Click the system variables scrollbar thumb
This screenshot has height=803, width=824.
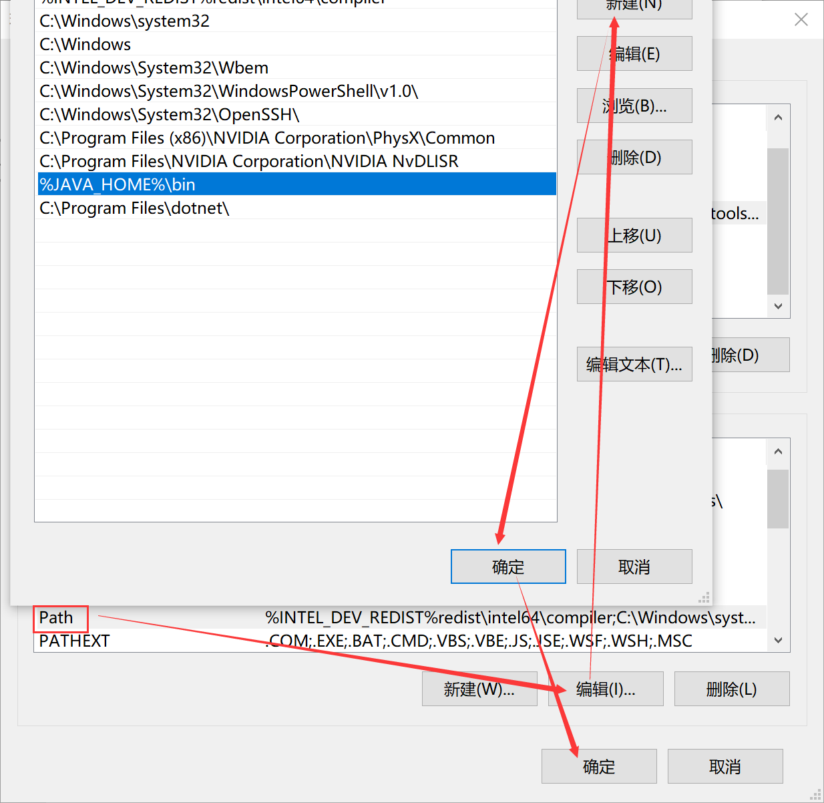point(778,499)
